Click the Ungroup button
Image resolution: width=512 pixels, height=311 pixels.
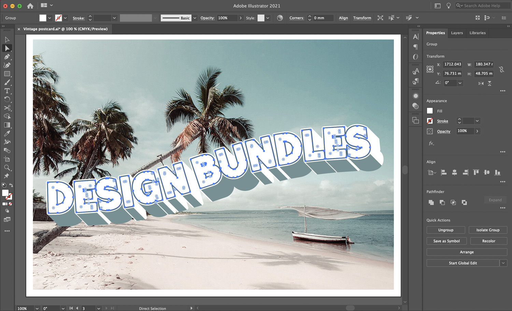click(x=446, y=230)
